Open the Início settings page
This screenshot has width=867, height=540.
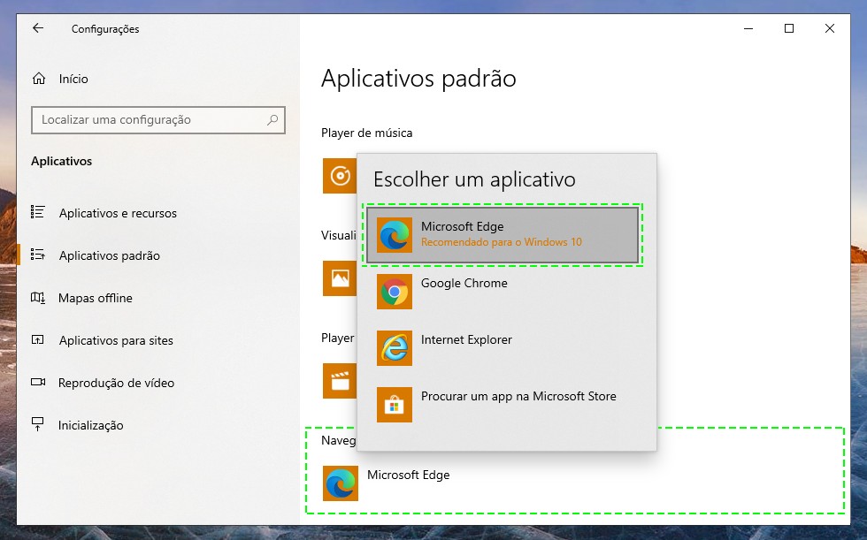point(73,79)
